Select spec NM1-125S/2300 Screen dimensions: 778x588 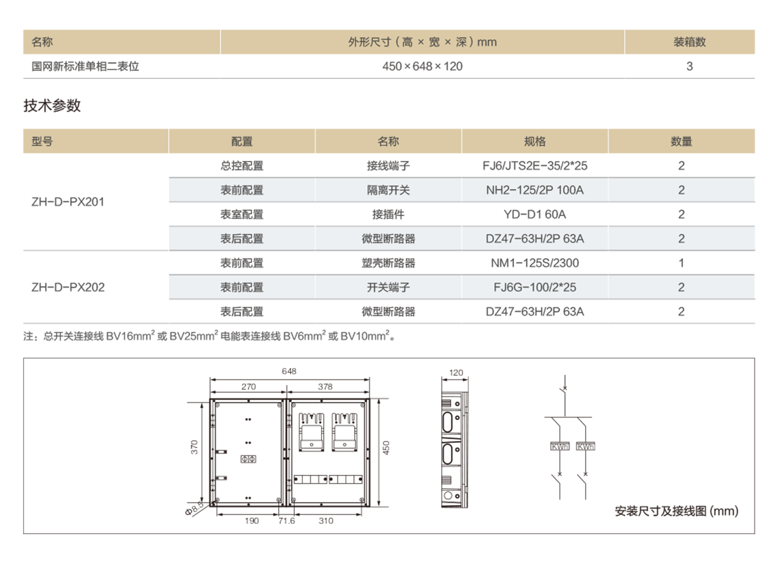point(535,263)
